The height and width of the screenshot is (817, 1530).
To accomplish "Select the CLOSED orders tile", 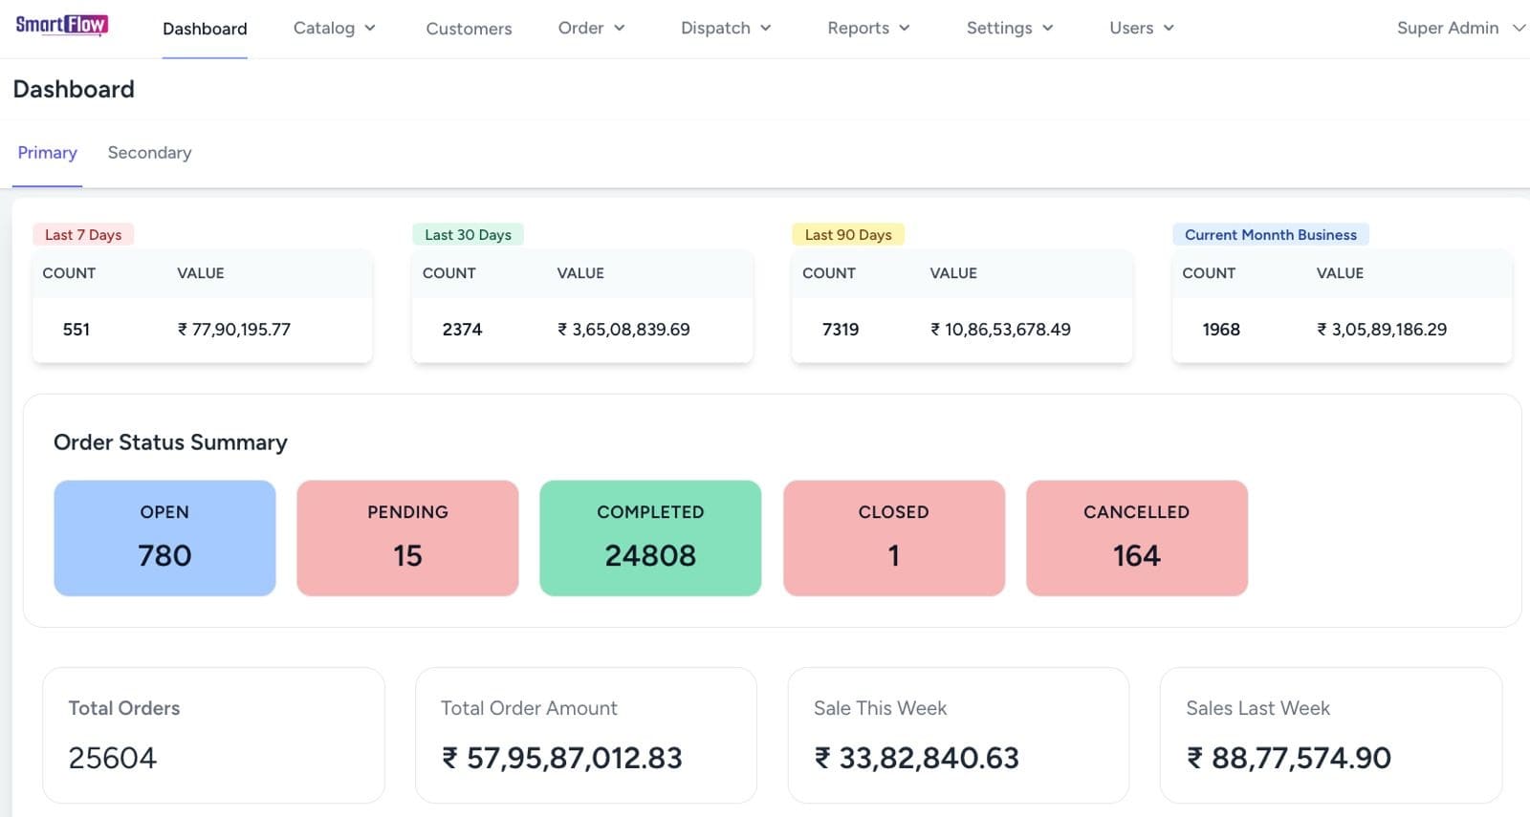I will (893, 538).
